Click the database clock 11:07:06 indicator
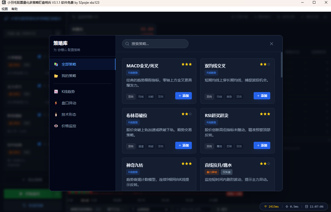Screen dimensions: 331x212 (x=314, y=207)
